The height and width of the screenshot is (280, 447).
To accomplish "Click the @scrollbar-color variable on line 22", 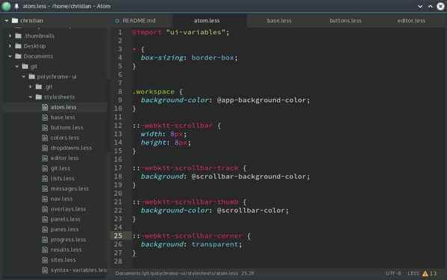I will click(x=251, y=211).
